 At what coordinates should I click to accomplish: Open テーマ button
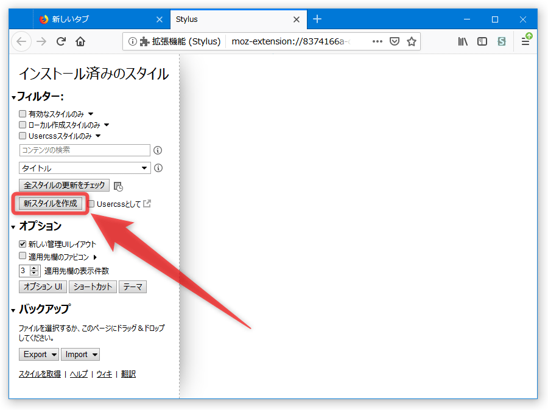133,287
